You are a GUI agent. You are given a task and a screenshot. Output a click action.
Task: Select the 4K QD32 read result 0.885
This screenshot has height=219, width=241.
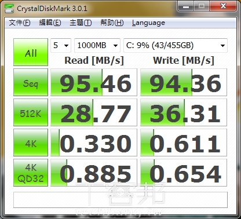pyautogui.click(x=94, y=173)
